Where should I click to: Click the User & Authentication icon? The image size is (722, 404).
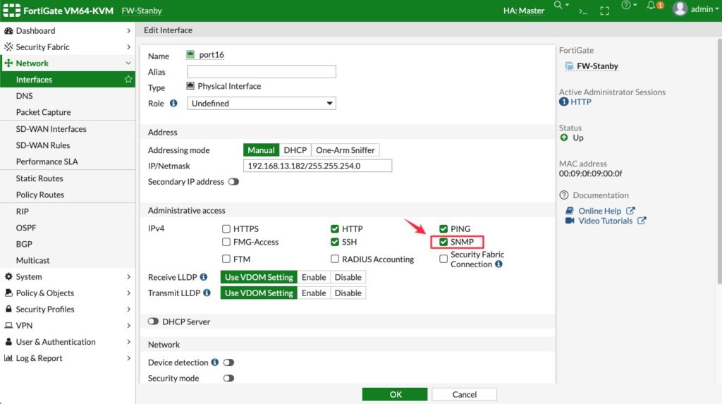tap(8, 342)
